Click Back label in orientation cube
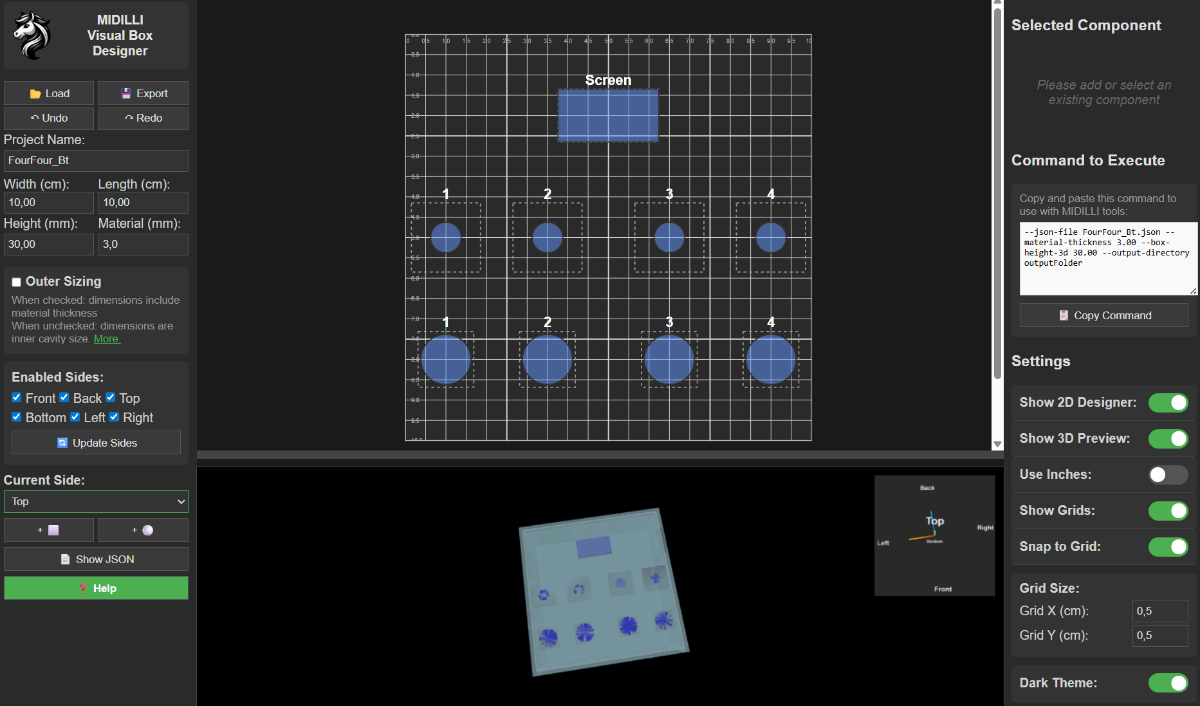Viewport: 1200px width, 706px height. [927, 488]
